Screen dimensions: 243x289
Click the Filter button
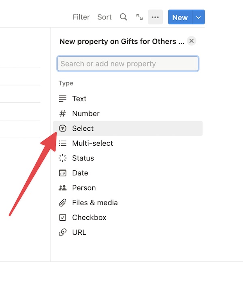(81, 17)
